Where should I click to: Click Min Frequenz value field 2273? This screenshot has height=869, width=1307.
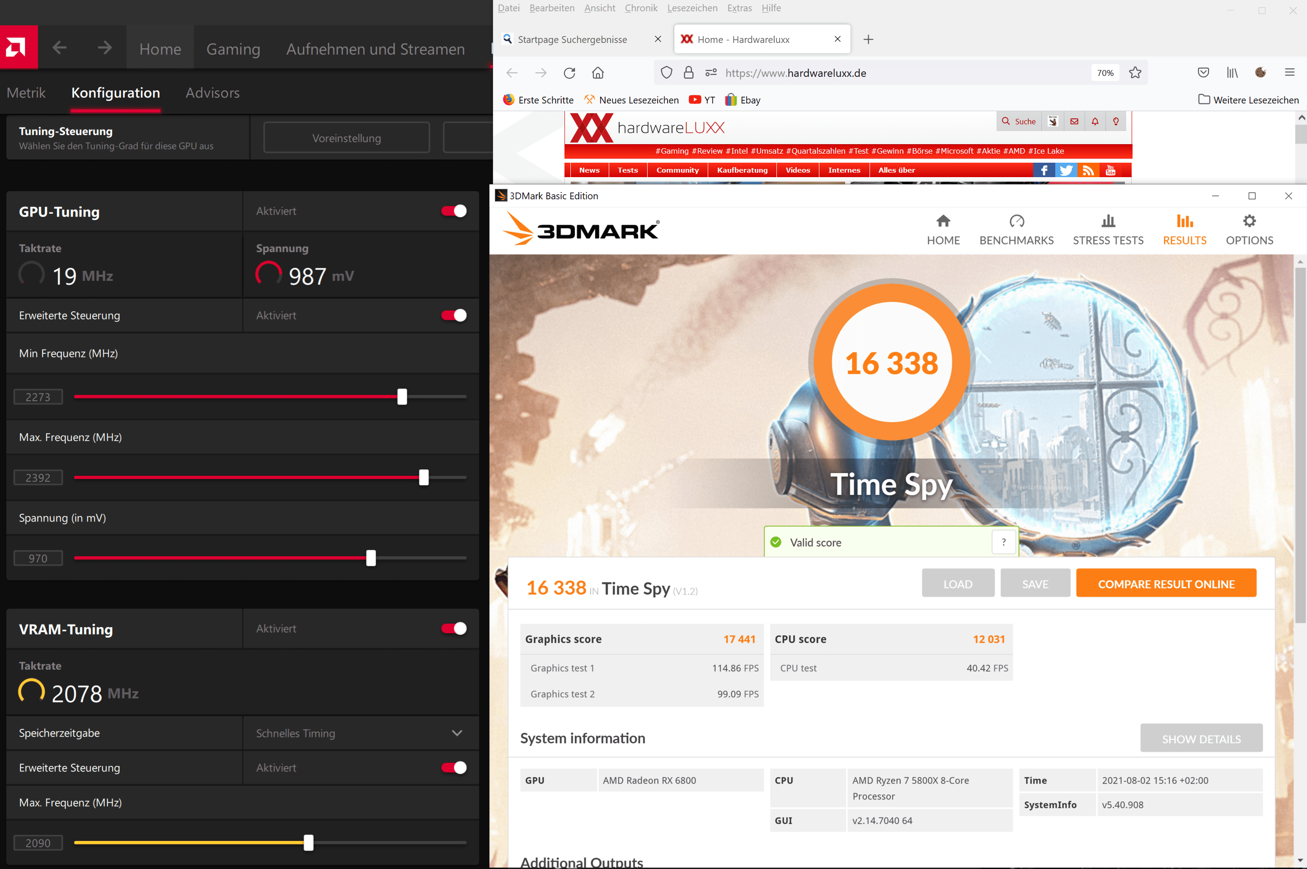pos(38,397)
